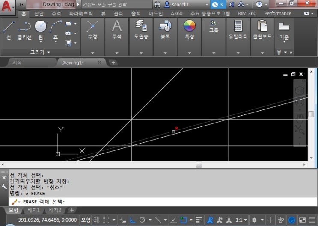Open the Workspace switching gear icon
318x226 pixels.
254,220
